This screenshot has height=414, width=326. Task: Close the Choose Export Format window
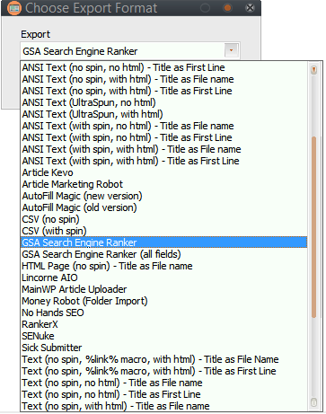click(x=251, y=8)
